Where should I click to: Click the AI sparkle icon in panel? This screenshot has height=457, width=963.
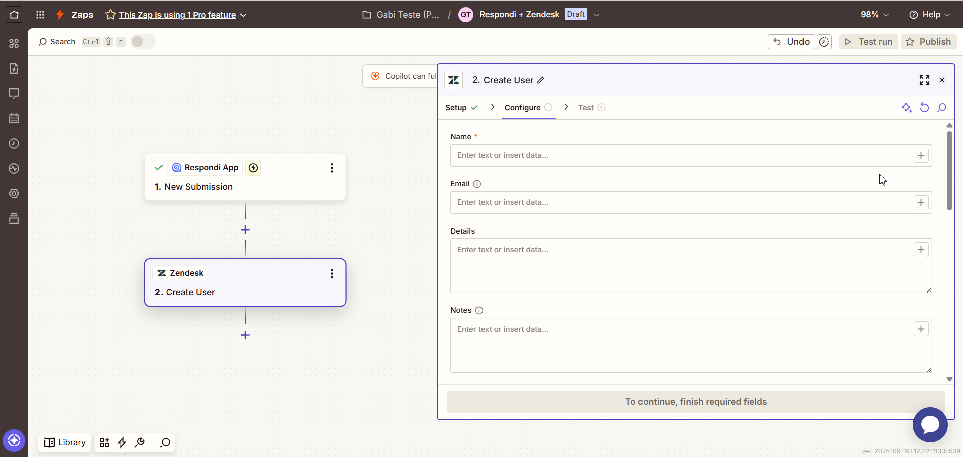[x=906, y=108]
